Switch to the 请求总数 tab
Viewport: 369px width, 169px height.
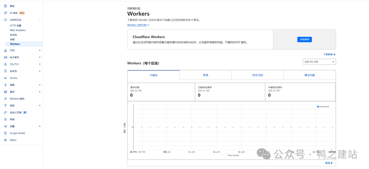coord(310,75)
